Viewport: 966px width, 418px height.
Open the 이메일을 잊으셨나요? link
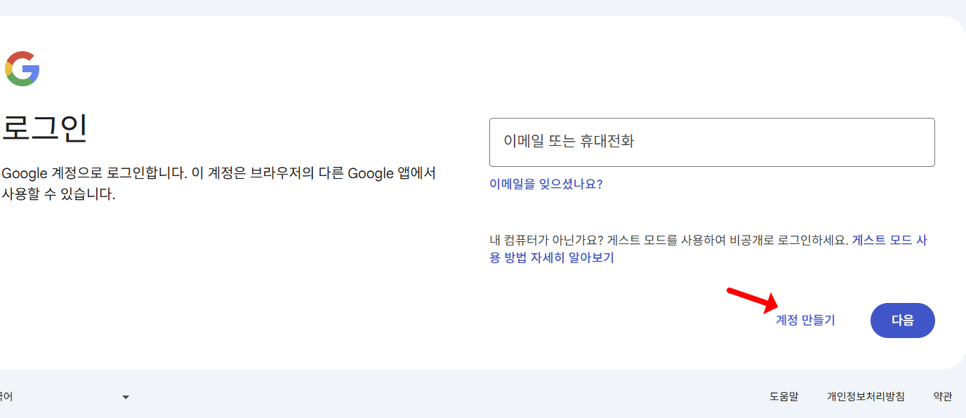tap(546, 184)
